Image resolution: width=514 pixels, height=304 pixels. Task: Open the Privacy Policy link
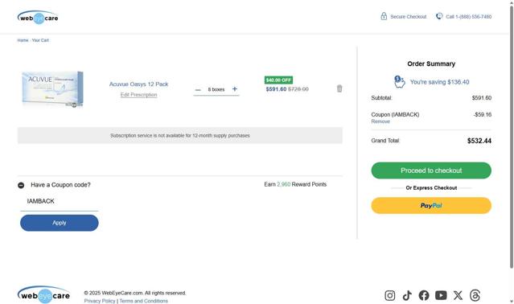coord(100,301)
